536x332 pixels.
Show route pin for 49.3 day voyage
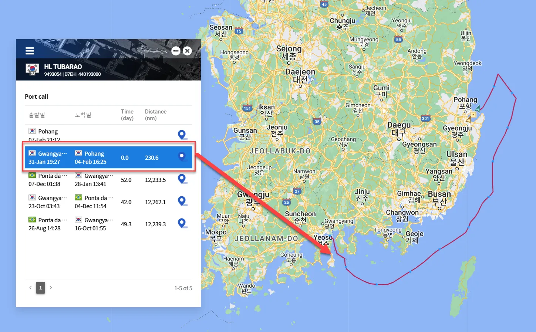click(182, 223)
